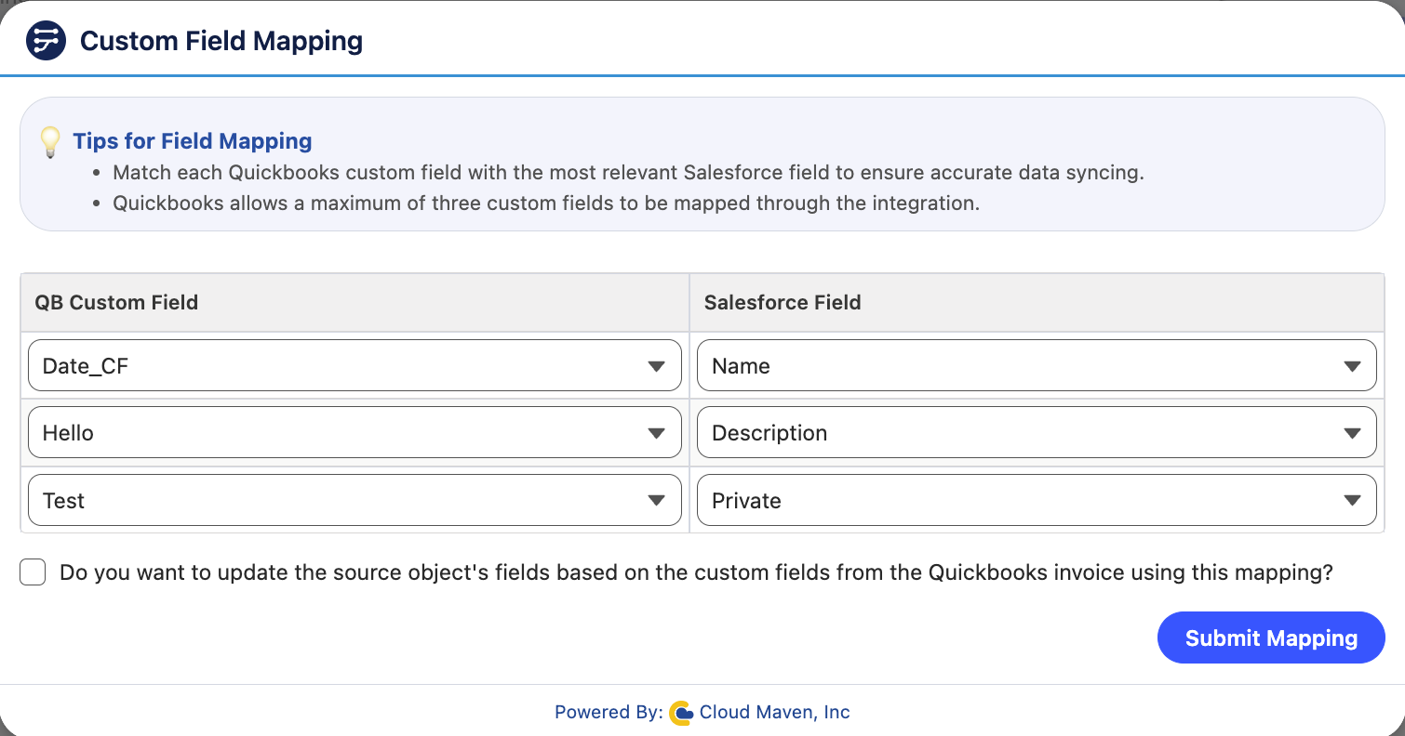Click the Submit Mapping button
The image size is (1405, 736).
click(1271, 638)
